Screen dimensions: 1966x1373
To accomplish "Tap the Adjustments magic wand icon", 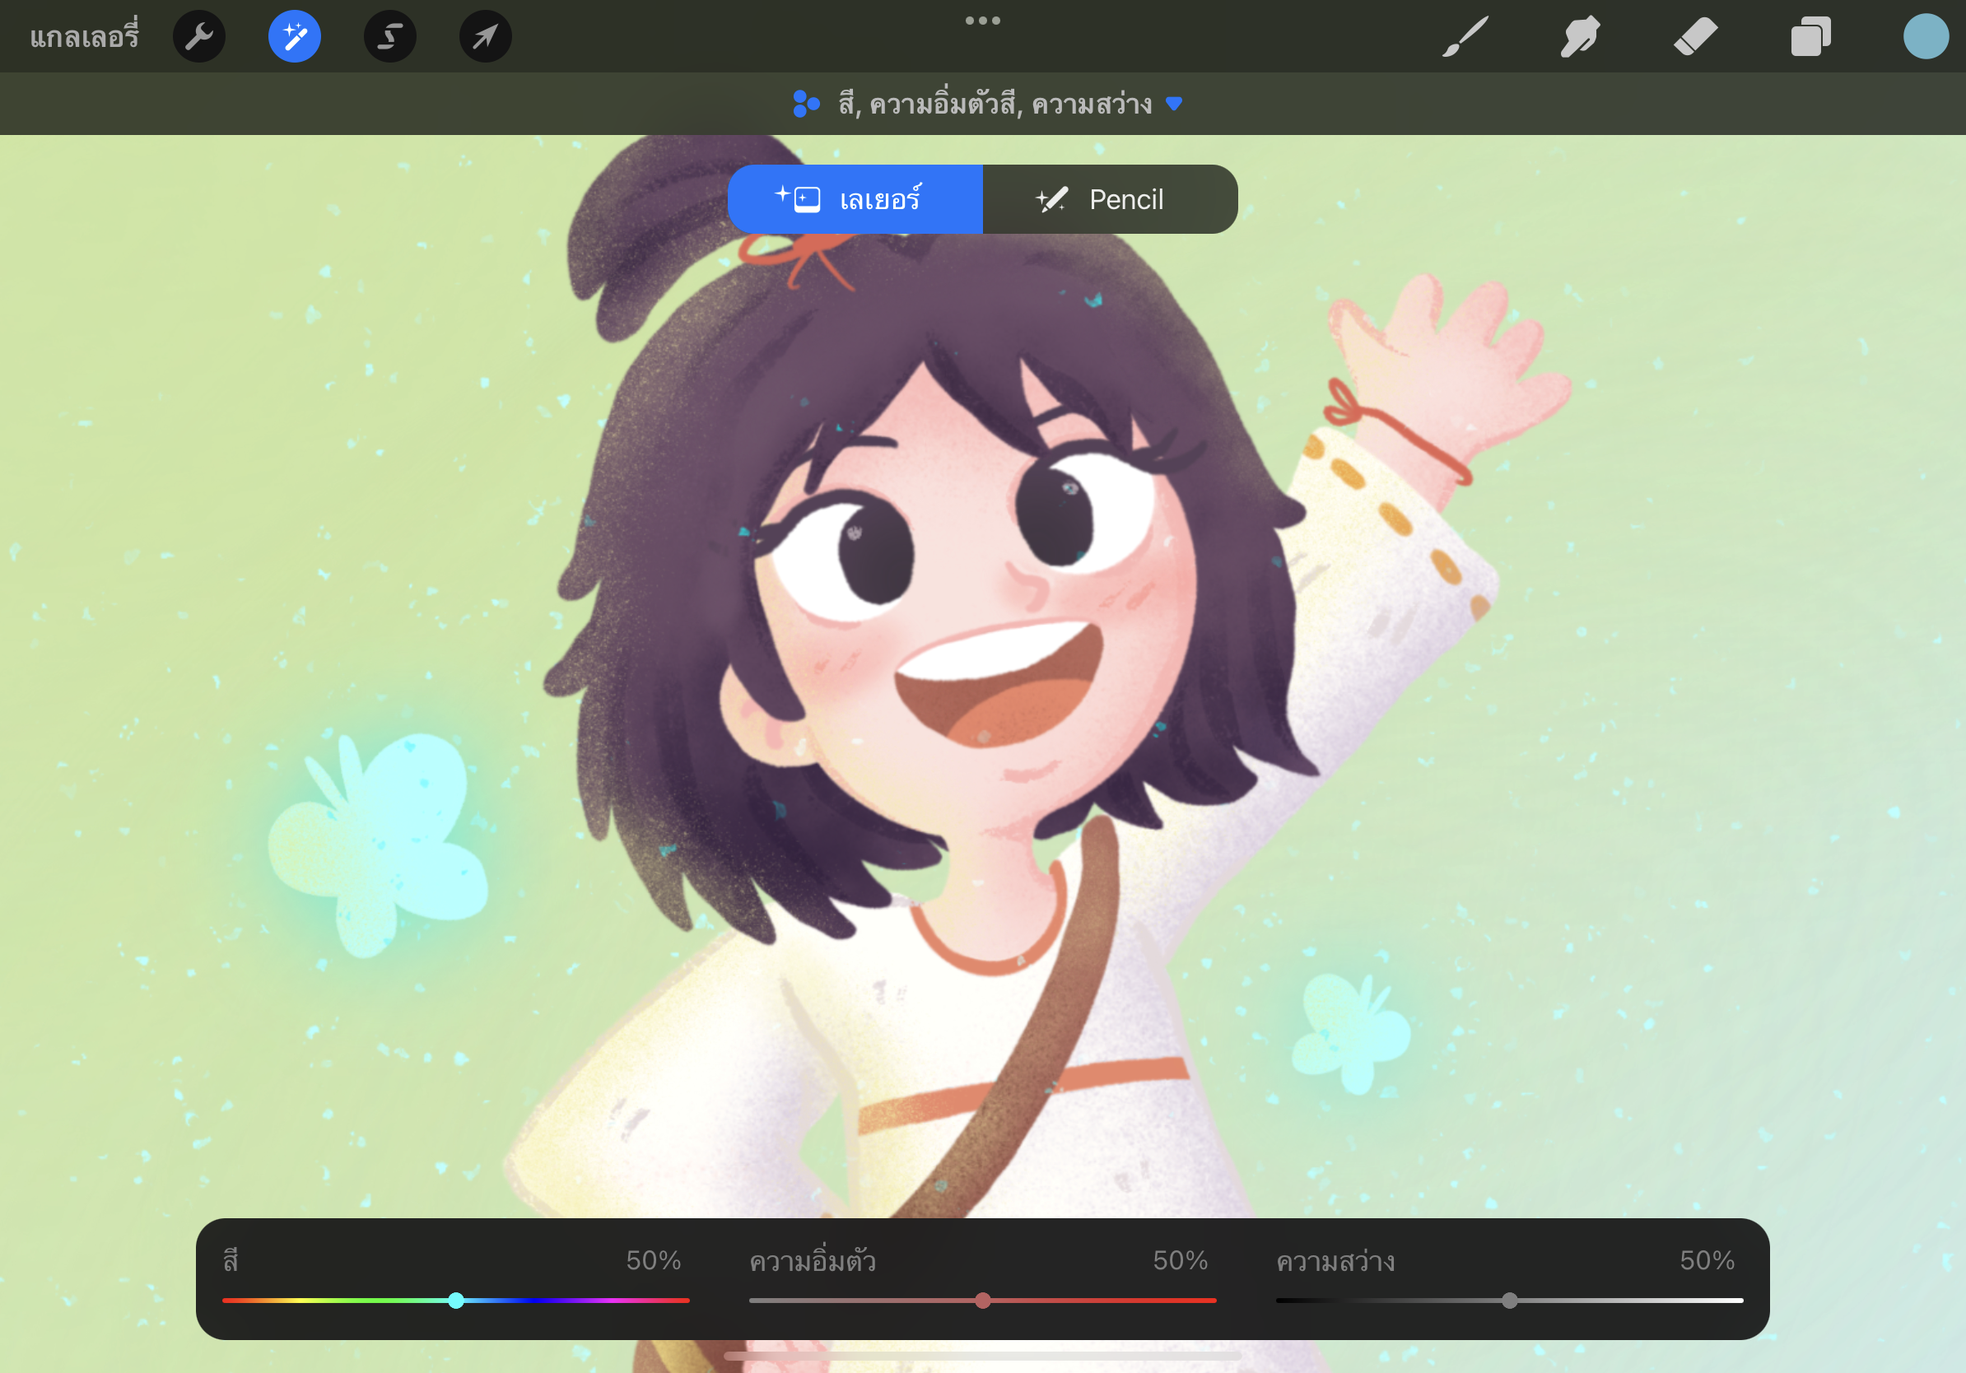I will click(x=295, y=37).
